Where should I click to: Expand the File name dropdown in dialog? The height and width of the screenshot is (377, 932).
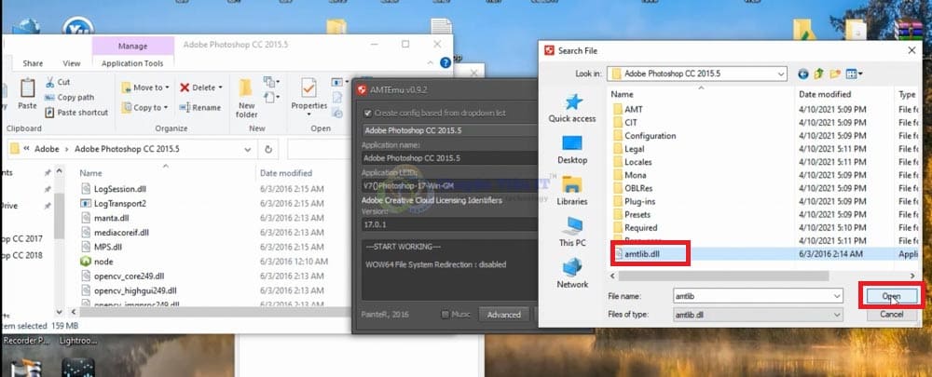[838, 296]
